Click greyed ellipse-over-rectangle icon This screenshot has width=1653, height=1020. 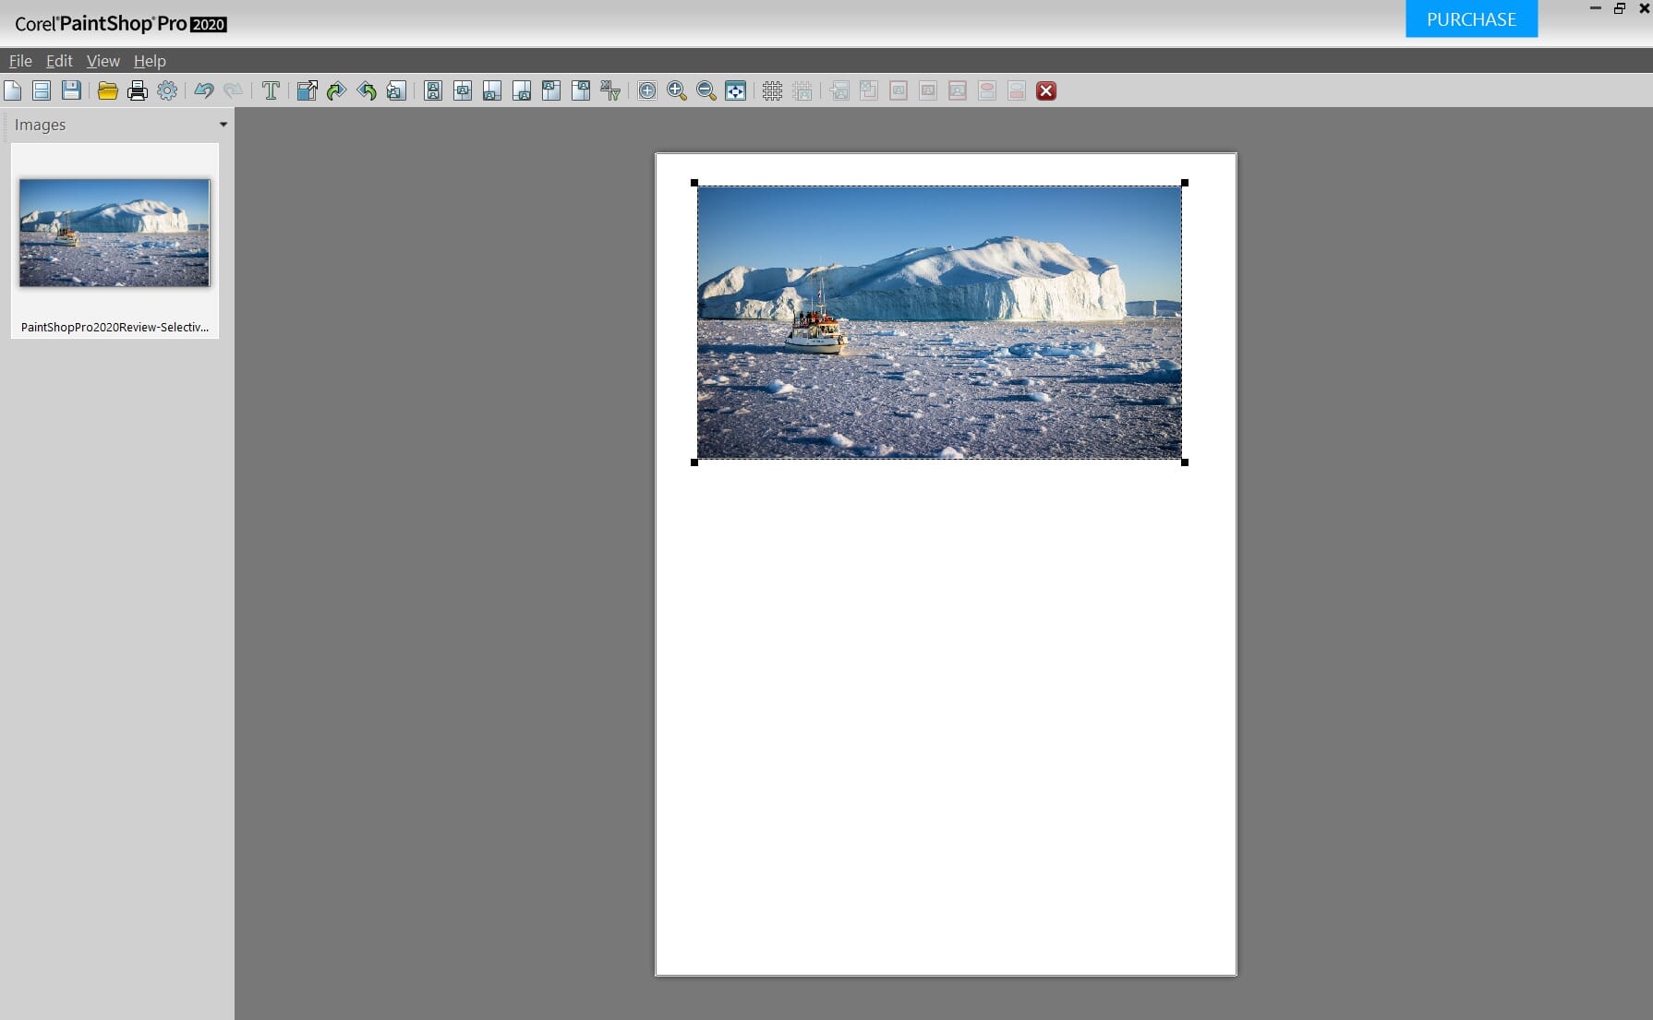tap(987, 90)
